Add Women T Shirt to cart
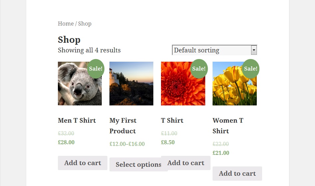 [237, 173]
